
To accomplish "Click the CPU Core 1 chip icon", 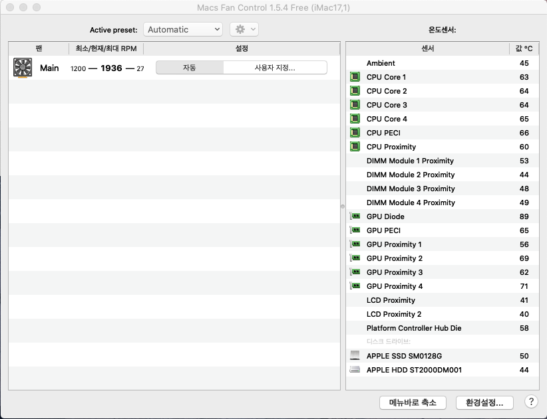I will [355, 77].
